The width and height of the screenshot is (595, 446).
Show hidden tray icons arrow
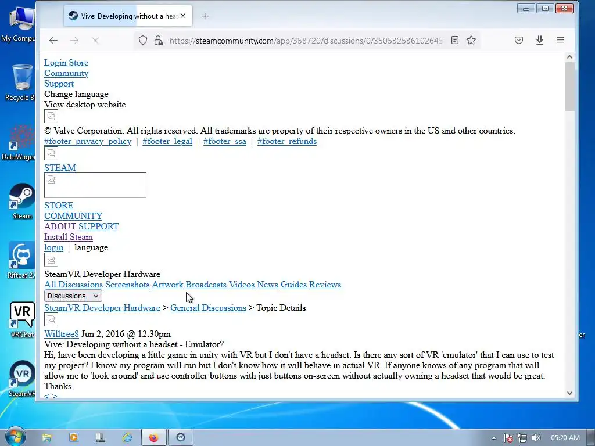coord(494,438)
